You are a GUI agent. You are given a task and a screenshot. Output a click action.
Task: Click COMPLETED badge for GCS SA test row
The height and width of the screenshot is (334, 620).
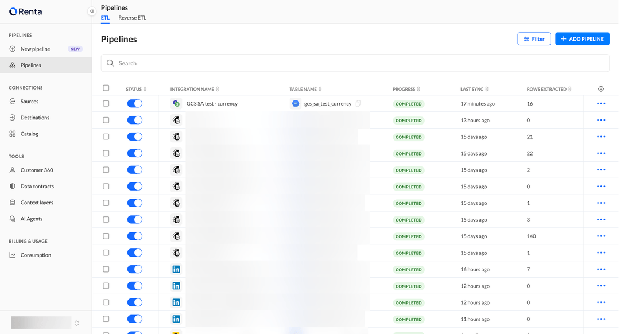pos(409,104)
